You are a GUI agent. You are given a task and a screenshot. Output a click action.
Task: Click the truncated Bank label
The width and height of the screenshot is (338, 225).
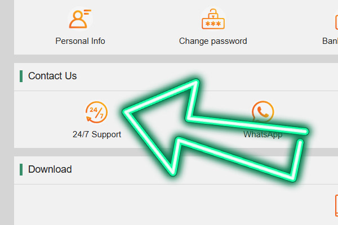(330, 41)
